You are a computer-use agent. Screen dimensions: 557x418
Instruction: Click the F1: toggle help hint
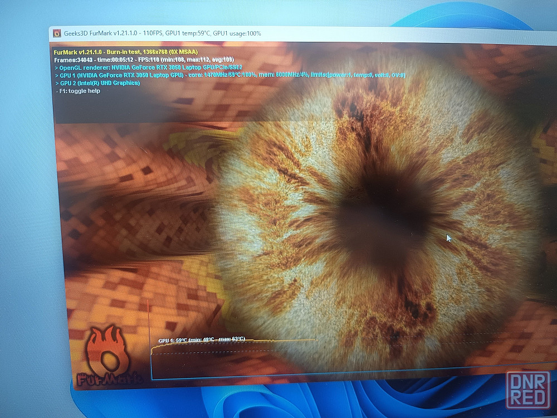click(78, 91)
